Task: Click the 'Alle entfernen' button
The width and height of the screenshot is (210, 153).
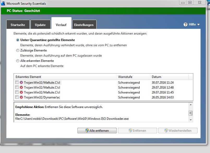Action: coord(97,130)
